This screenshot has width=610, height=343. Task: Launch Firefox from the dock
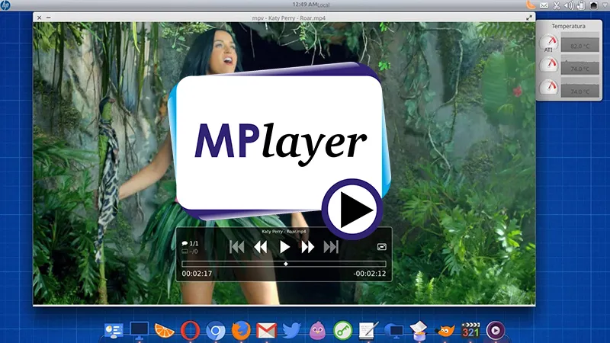241,331
